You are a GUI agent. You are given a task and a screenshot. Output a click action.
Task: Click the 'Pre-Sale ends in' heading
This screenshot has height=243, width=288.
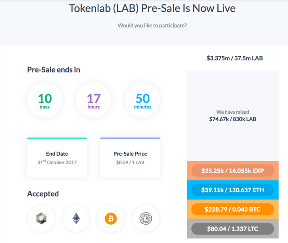coord(54,70)
